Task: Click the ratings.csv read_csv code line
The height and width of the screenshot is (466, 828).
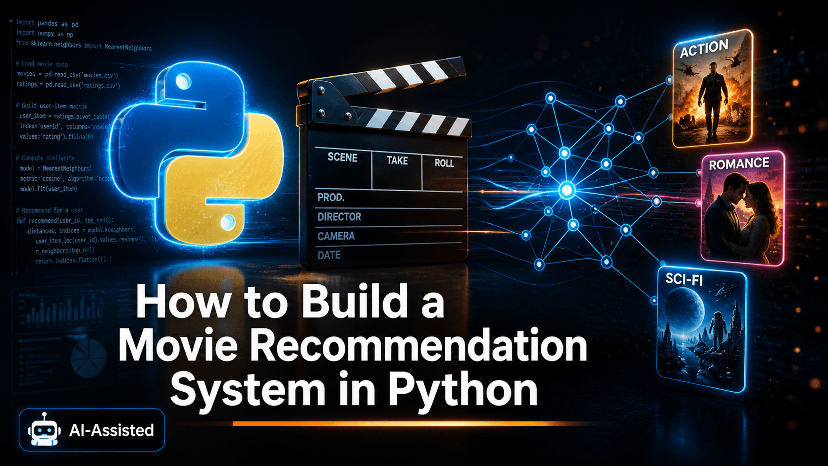Action: 68,85
